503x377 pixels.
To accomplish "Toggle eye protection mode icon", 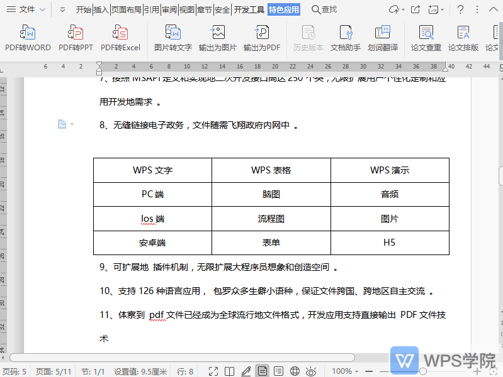I will tap(311, 371).
